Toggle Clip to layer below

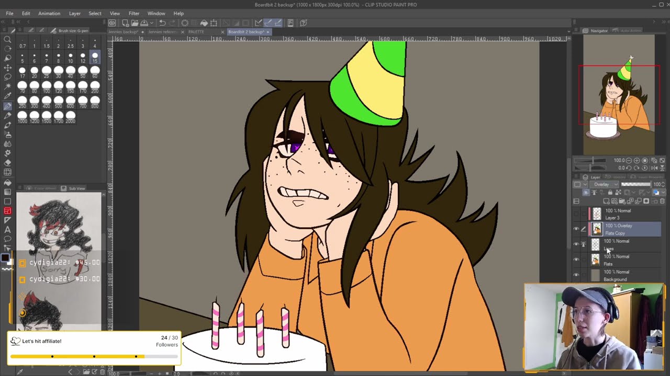[x=586, y=193]
